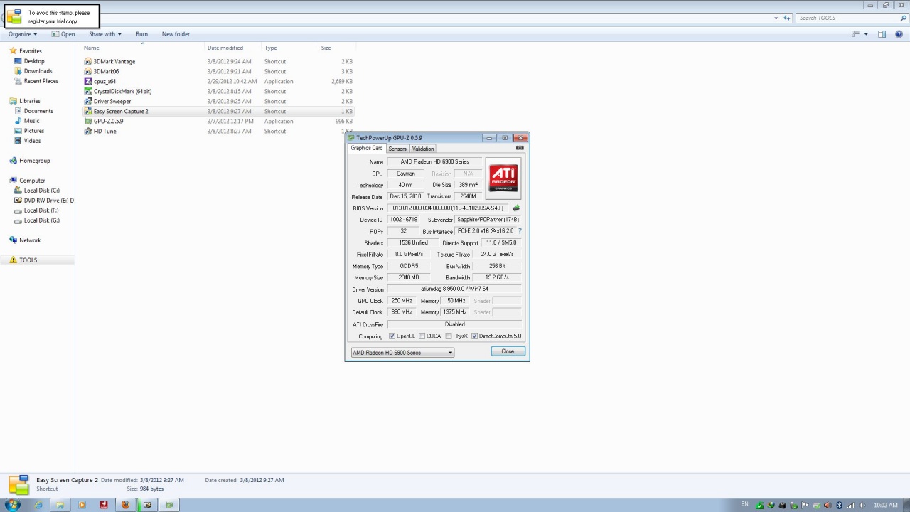Toggle the Explorer preview pane icon
Viewport: 910px width, 512px height.
[x=882, y=34]
